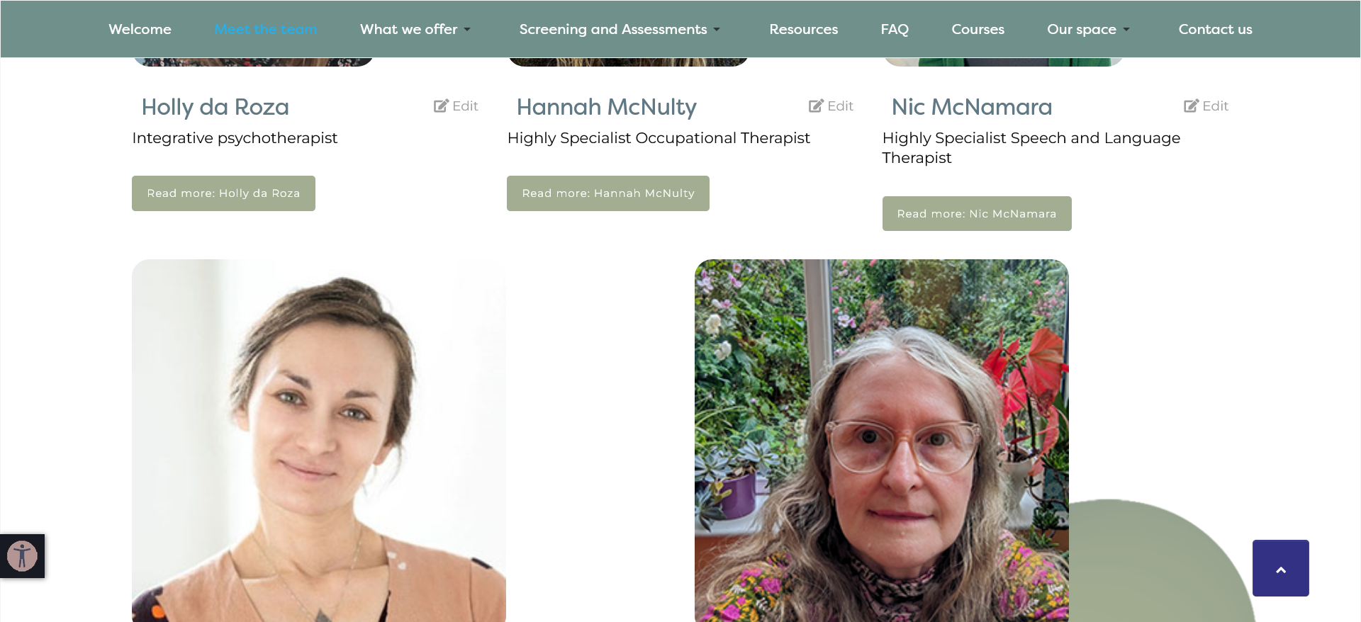Expand the Screening and Assessments dropdown
The image size is (1361, 622).
click(x=620, y=29)
